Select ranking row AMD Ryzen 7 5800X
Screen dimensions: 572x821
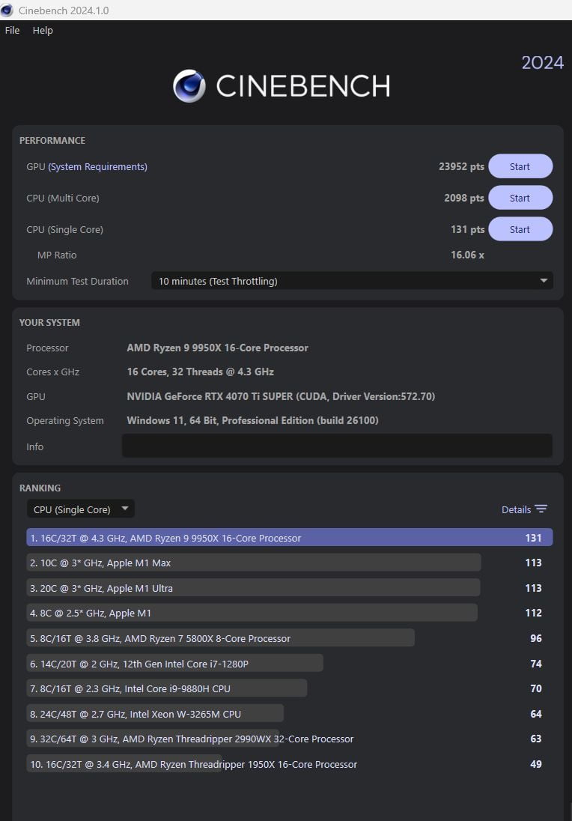[290, 638]
